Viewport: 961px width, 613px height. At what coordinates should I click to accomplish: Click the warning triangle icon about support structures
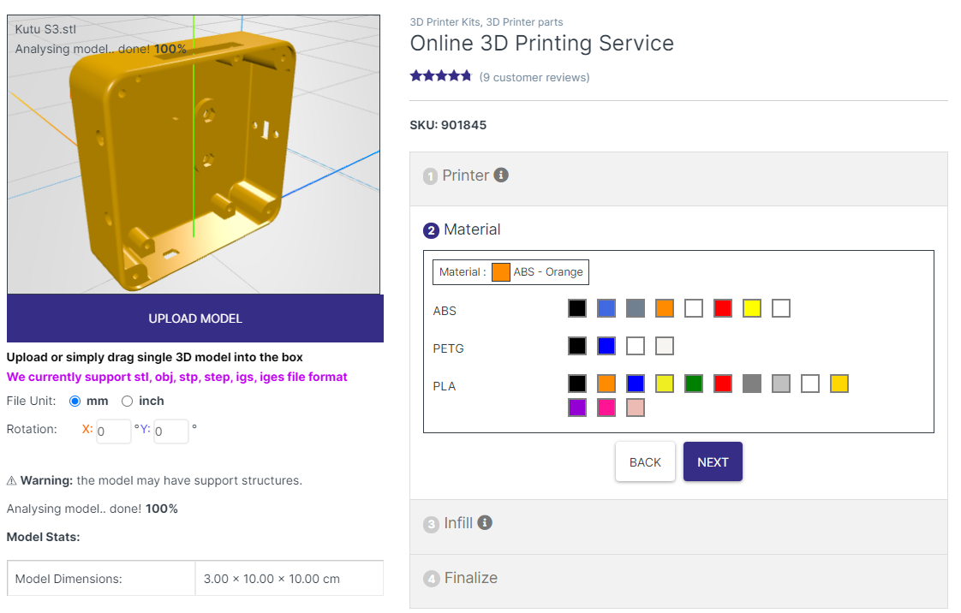(x=12, y=480)
